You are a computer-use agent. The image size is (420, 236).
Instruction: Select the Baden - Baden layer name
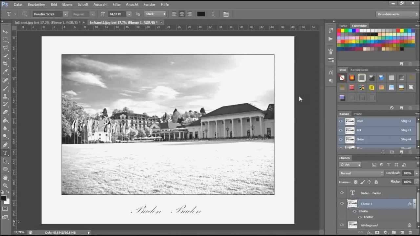point(371,193)
